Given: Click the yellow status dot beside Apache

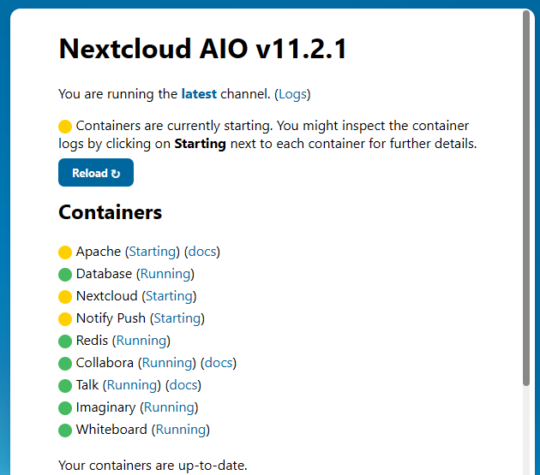Looking at the screenshot, I should [x=65, y=252].
